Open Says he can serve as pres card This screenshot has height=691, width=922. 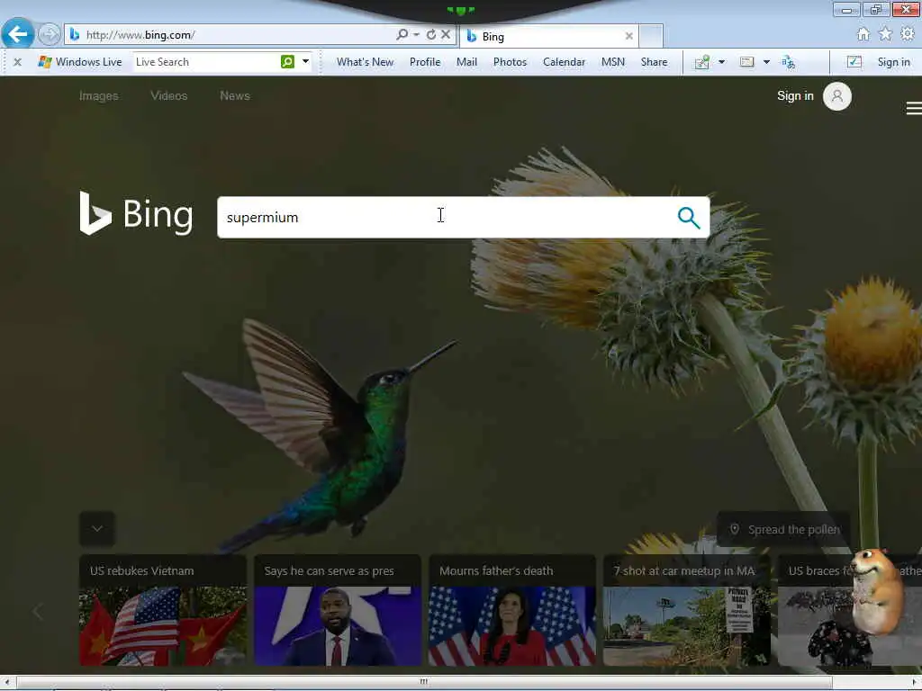pyautogui.click(x=338, y=610)
